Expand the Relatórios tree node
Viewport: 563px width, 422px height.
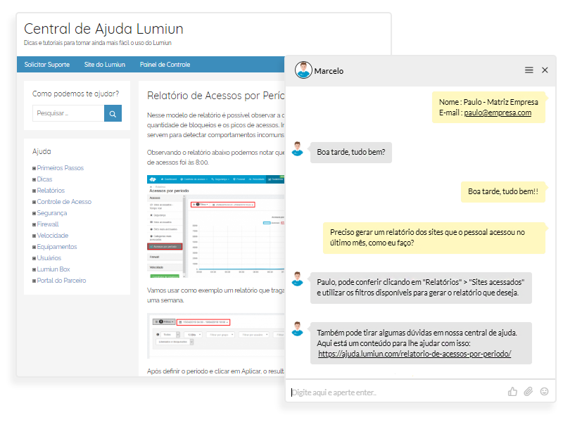pos(34,191)
